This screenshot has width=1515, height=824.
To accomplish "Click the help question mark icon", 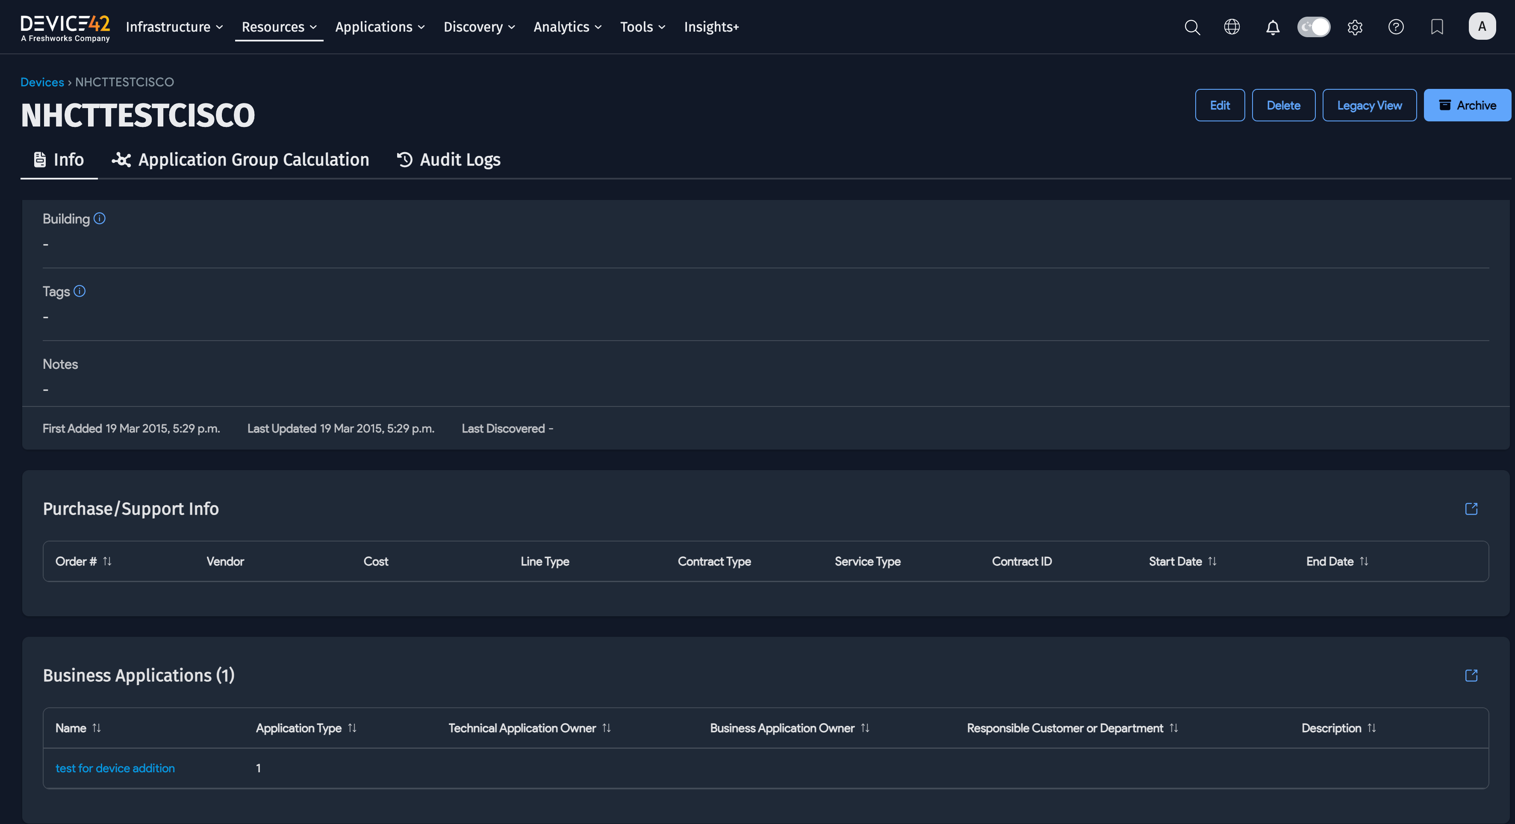I will [1396, 27].
